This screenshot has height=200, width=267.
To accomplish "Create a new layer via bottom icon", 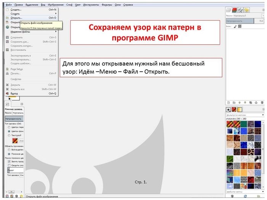I will click(229, 102).
